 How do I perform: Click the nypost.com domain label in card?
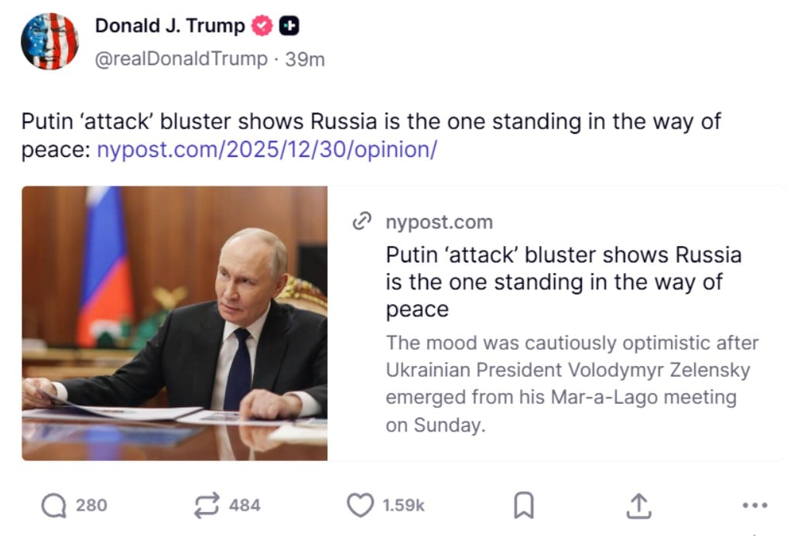click(439, 223)
